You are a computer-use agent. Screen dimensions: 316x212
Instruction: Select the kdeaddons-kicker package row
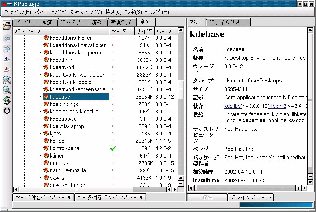pos(70,38)
